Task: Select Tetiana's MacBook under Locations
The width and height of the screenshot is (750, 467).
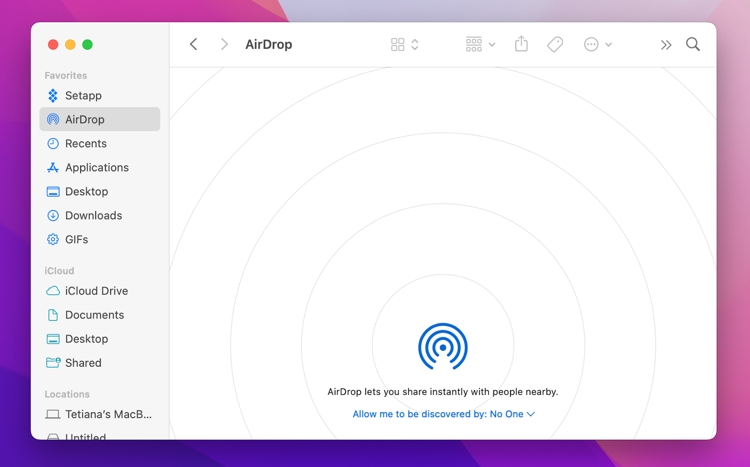Action: [100, 415]
